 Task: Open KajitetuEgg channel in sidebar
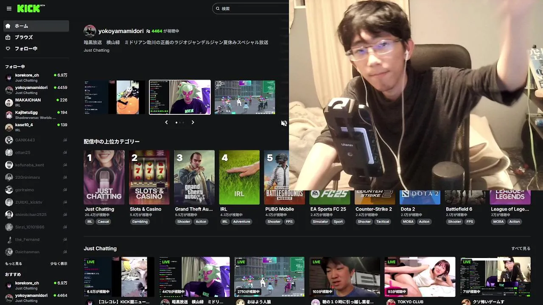tap(36, 115)
